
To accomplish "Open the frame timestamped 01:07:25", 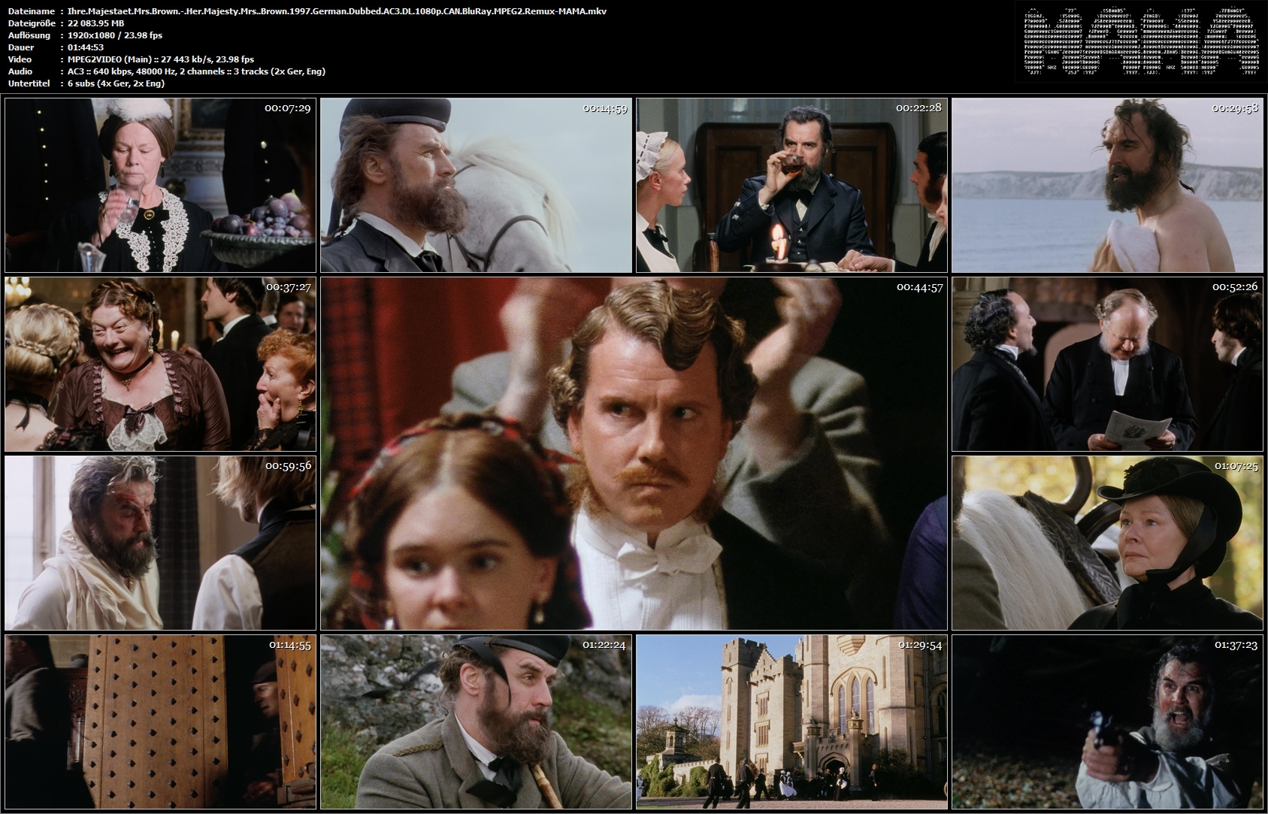I will 1107,543.
